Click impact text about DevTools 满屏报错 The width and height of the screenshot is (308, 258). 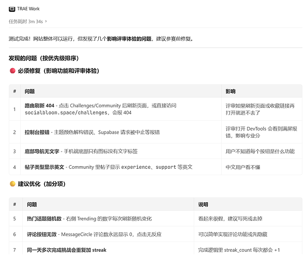pos(261,132)
